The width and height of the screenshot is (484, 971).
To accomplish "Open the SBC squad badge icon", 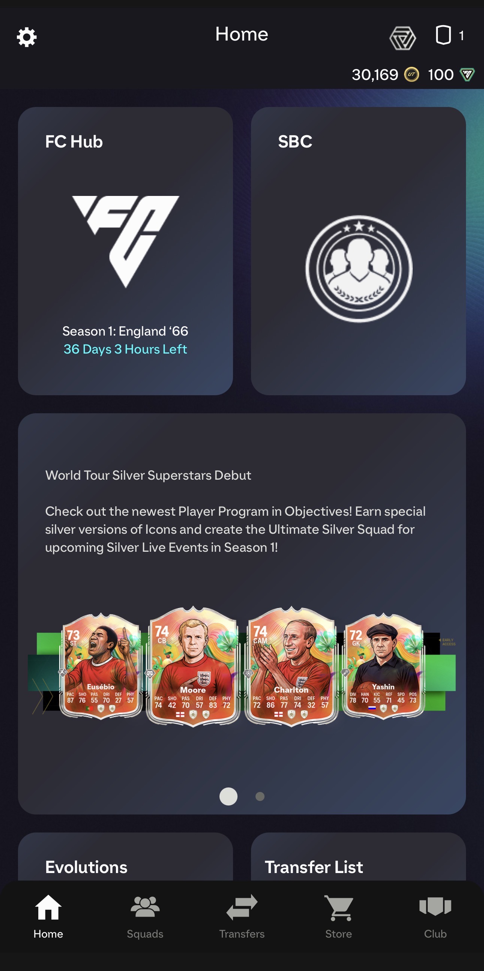I will [359, 269].
